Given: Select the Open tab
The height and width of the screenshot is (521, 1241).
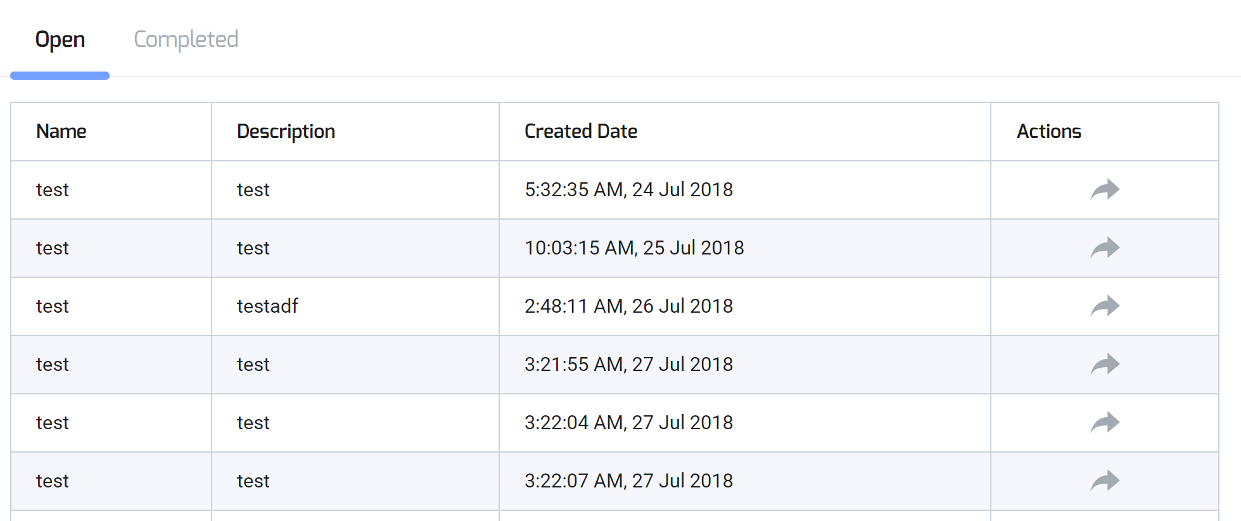Looking at the screenshot, I should [60, 39].
